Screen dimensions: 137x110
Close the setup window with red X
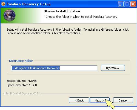click(133, 4)
